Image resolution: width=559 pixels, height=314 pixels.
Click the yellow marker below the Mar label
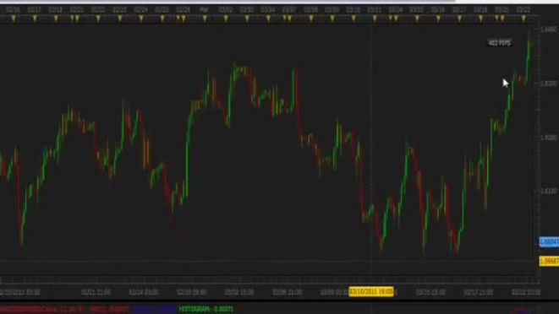click(205, 18)
